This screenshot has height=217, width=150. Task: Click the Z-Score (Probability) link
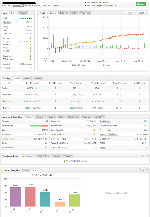coord(109,134)
